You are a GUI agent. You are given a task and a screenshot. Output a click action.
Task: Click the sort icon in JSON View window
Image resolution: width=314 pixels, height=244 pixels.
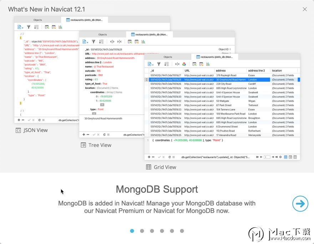[x=36, y=27]
